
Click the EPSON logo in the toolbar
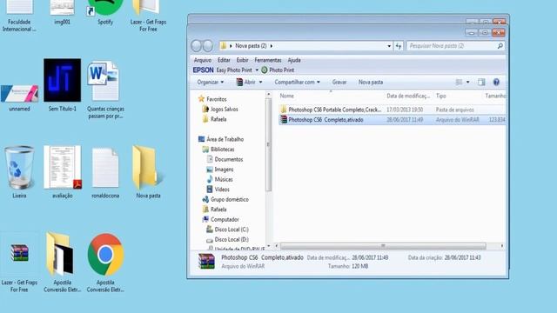click(203, 70)
